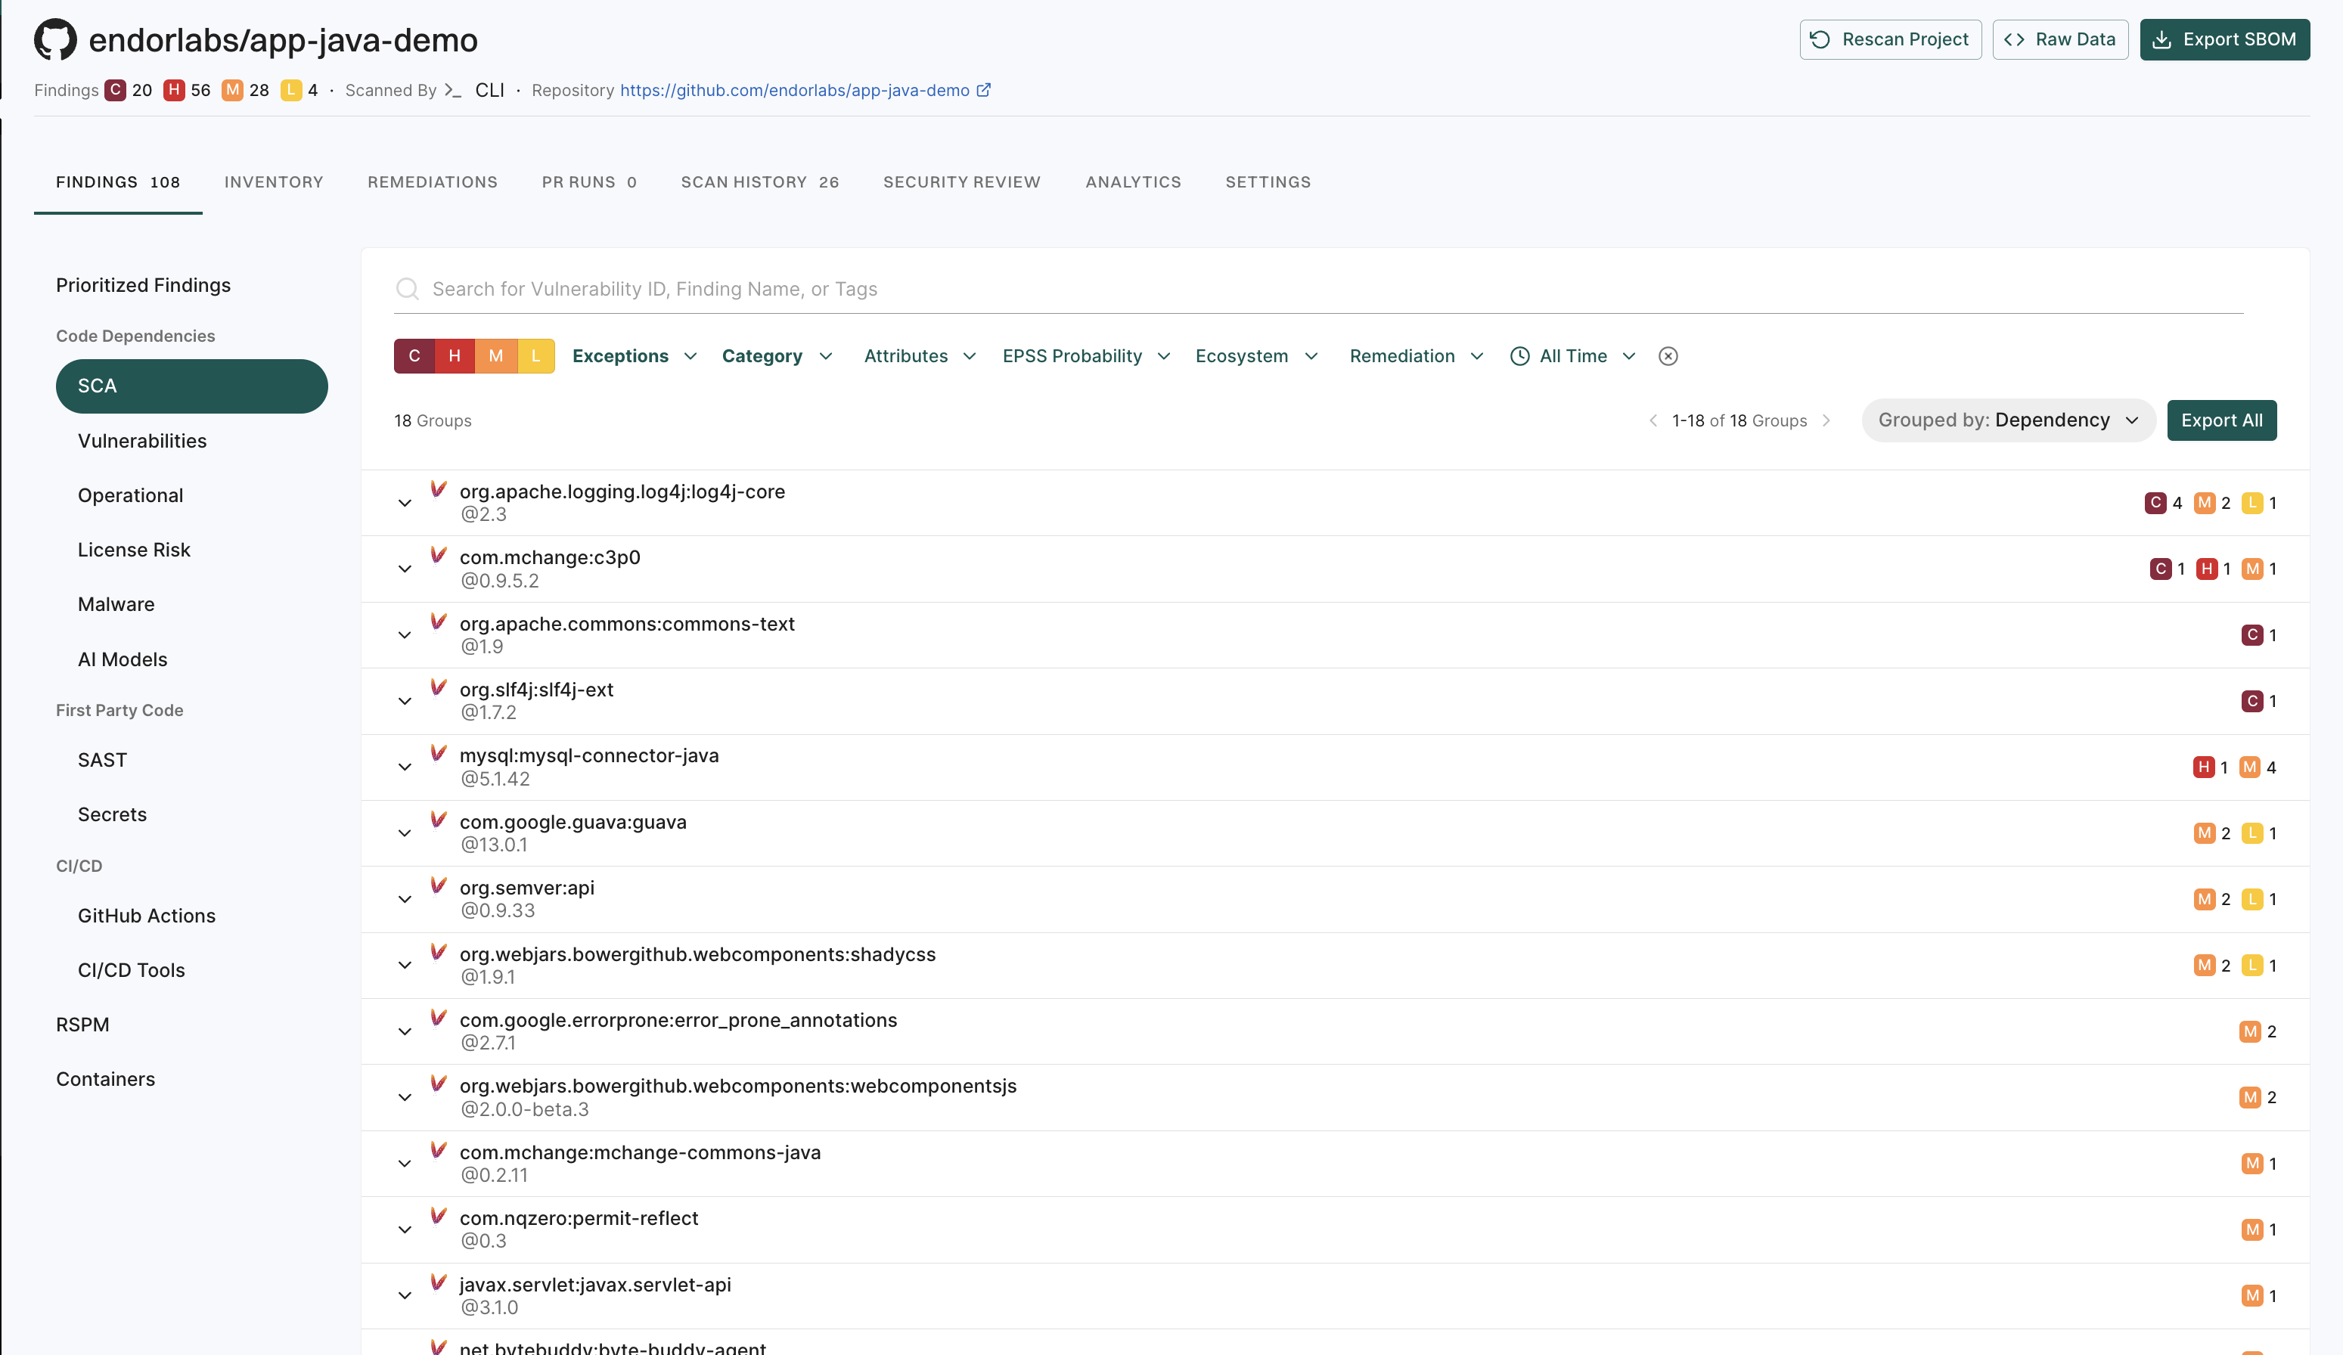
Task: Click the Critical badge on log4j-core row
Action: 2155,503
